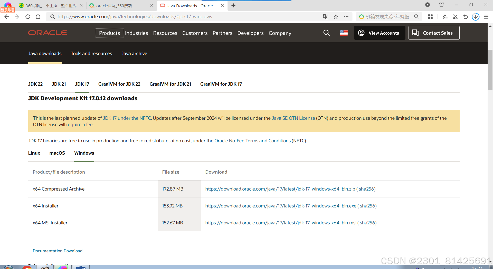Open the Customers menu

[195, 33]
